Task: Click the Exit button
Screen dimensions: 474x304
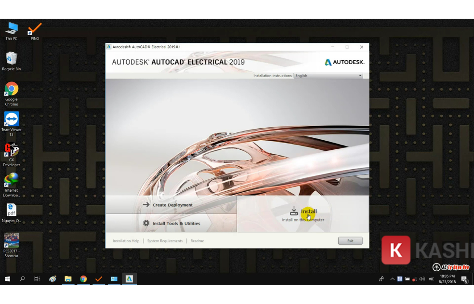Action: pos(350,241)
